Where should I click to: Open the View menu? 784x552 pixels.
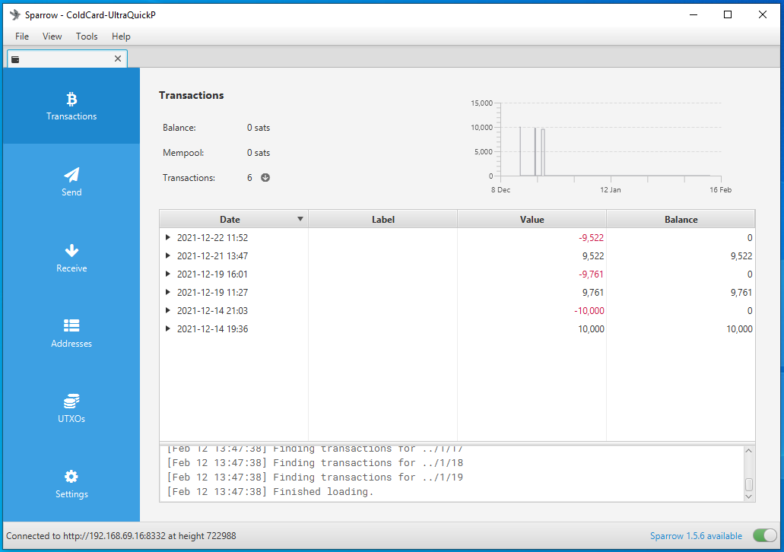pos(52,36)
